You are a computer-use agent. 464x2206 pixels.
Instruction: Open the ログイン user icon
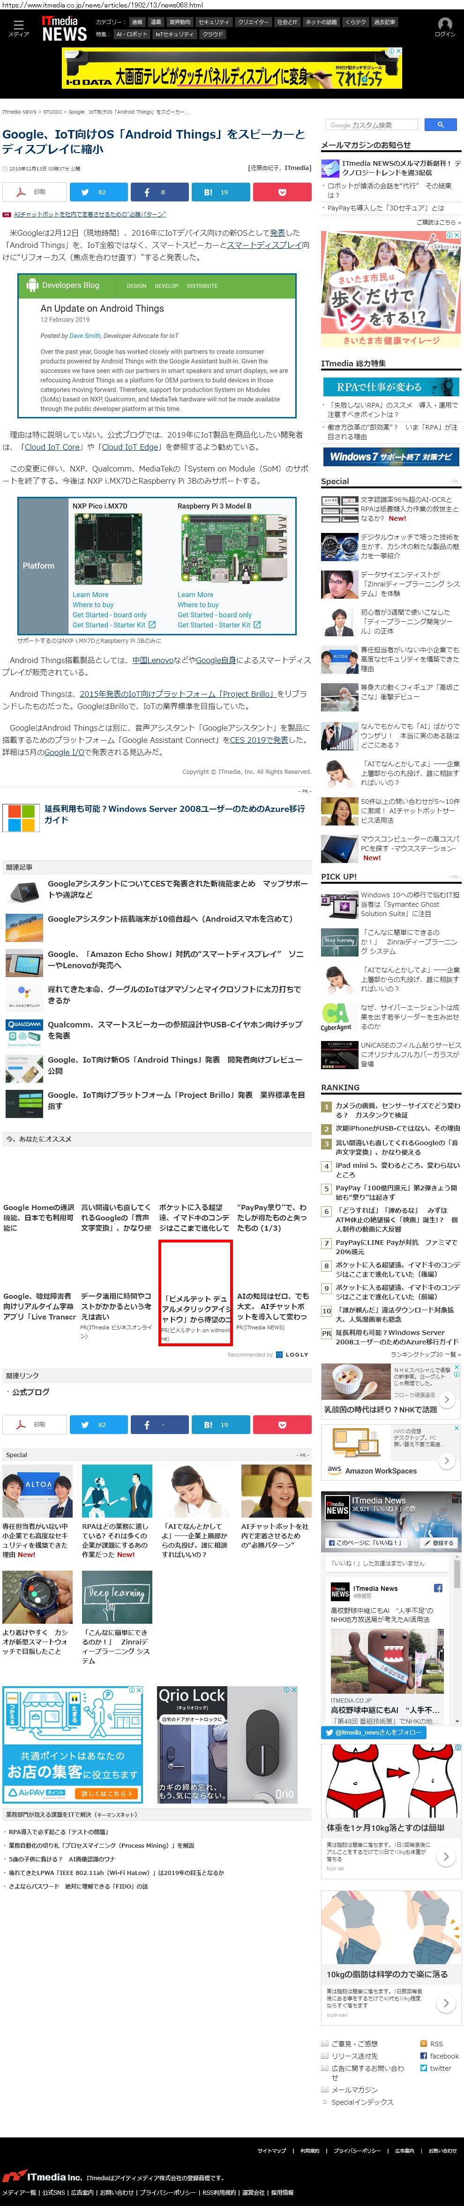[x=445, y=27]
